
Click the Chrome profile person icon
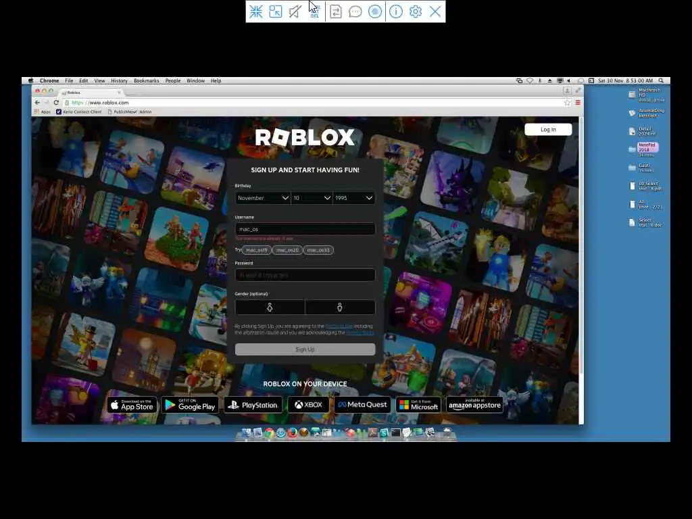pyautogui.click(x=567, y=91)
